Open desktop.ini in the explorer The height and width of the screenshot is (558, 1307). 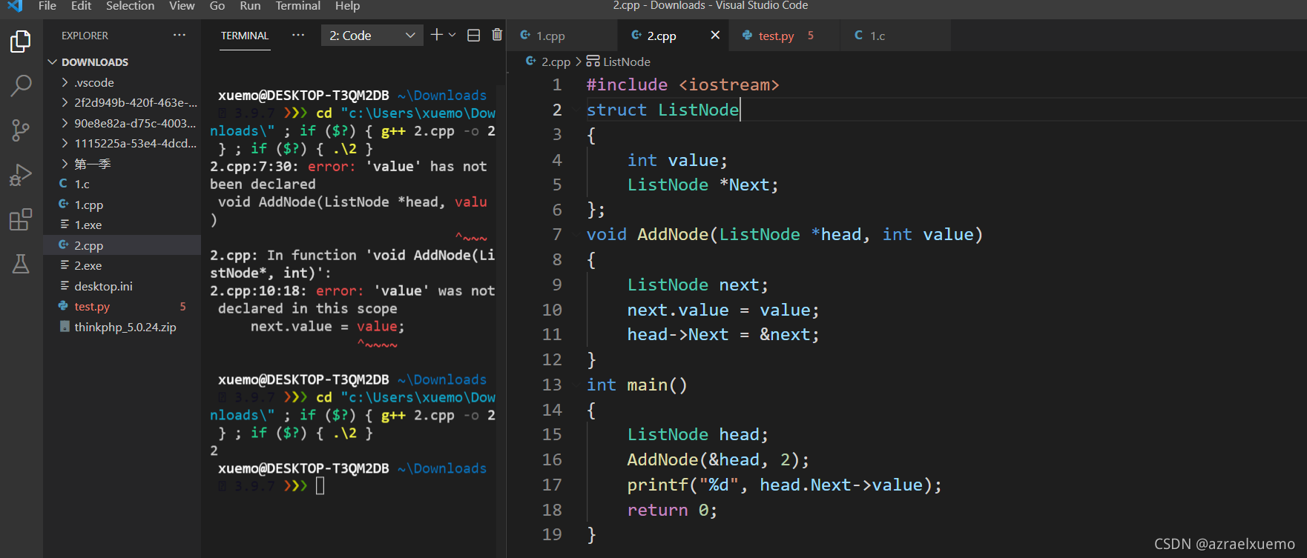[122, 286]
